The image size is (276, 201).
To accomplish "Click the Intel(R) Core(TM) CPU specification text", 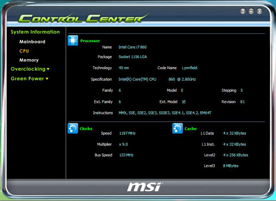I will (x=137, y=79).
